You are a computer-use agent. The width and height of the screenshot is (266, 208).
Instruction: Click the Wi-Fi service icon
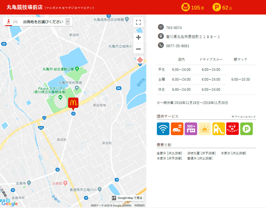click(163, 129)
